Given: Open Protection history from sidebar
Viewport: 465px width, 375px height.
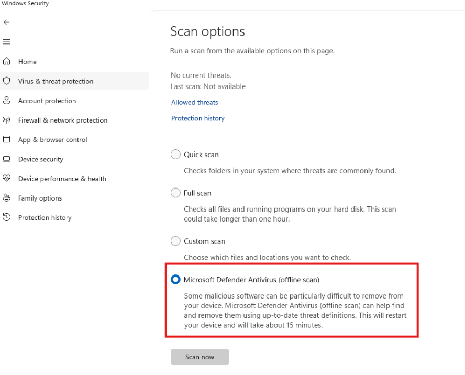Looking at the screenshot, I should click(x=45, y=218).
